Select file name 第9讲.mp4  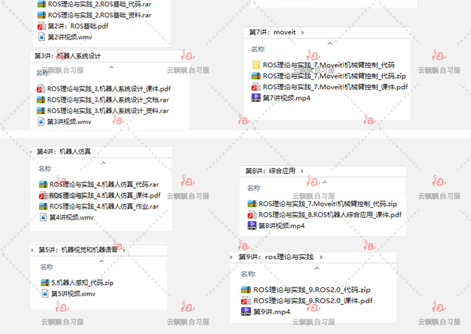pos(272,312)
